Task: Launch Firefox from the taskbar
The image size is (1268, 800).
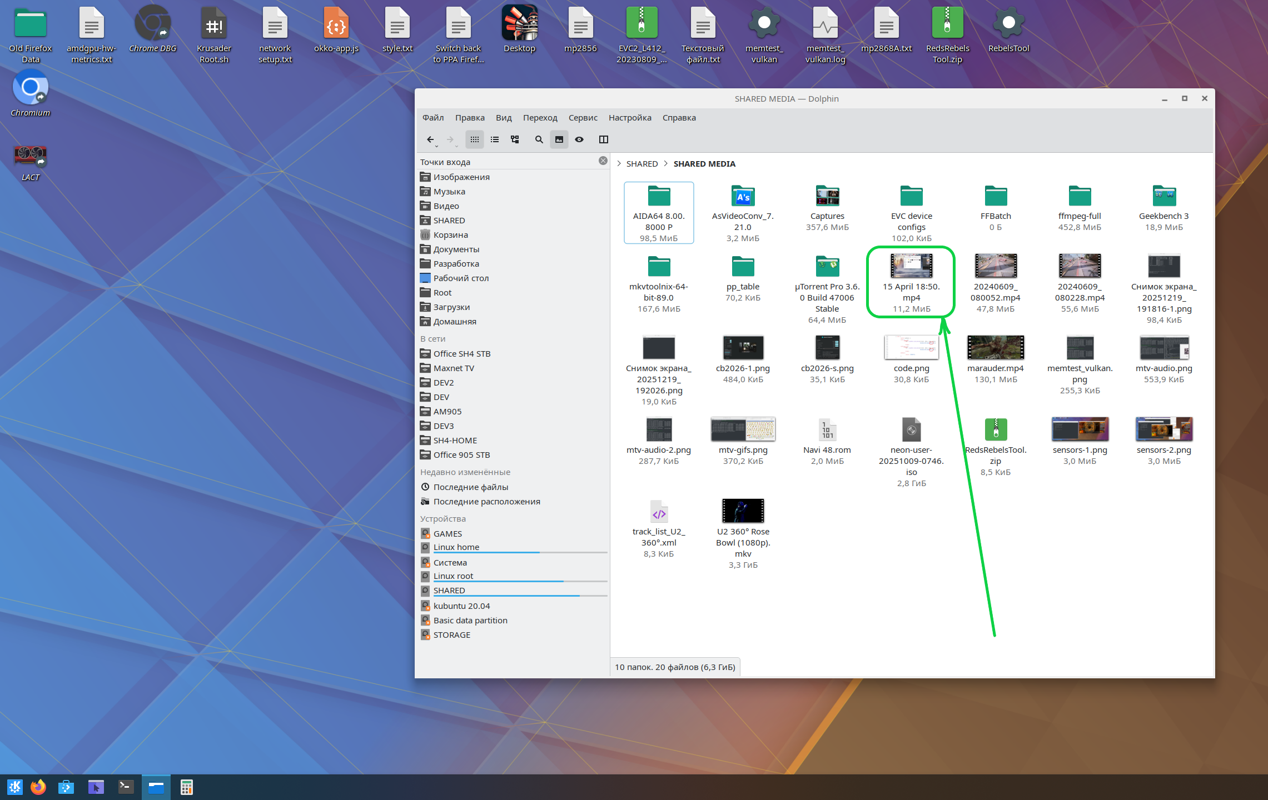Action: [x=38, y=787]
